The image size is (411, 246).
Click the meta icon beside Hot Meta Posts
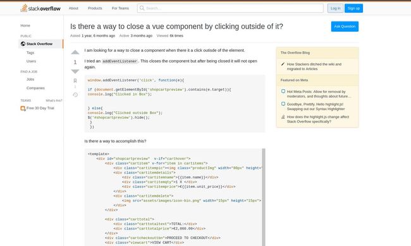click(x=283, y=91)
